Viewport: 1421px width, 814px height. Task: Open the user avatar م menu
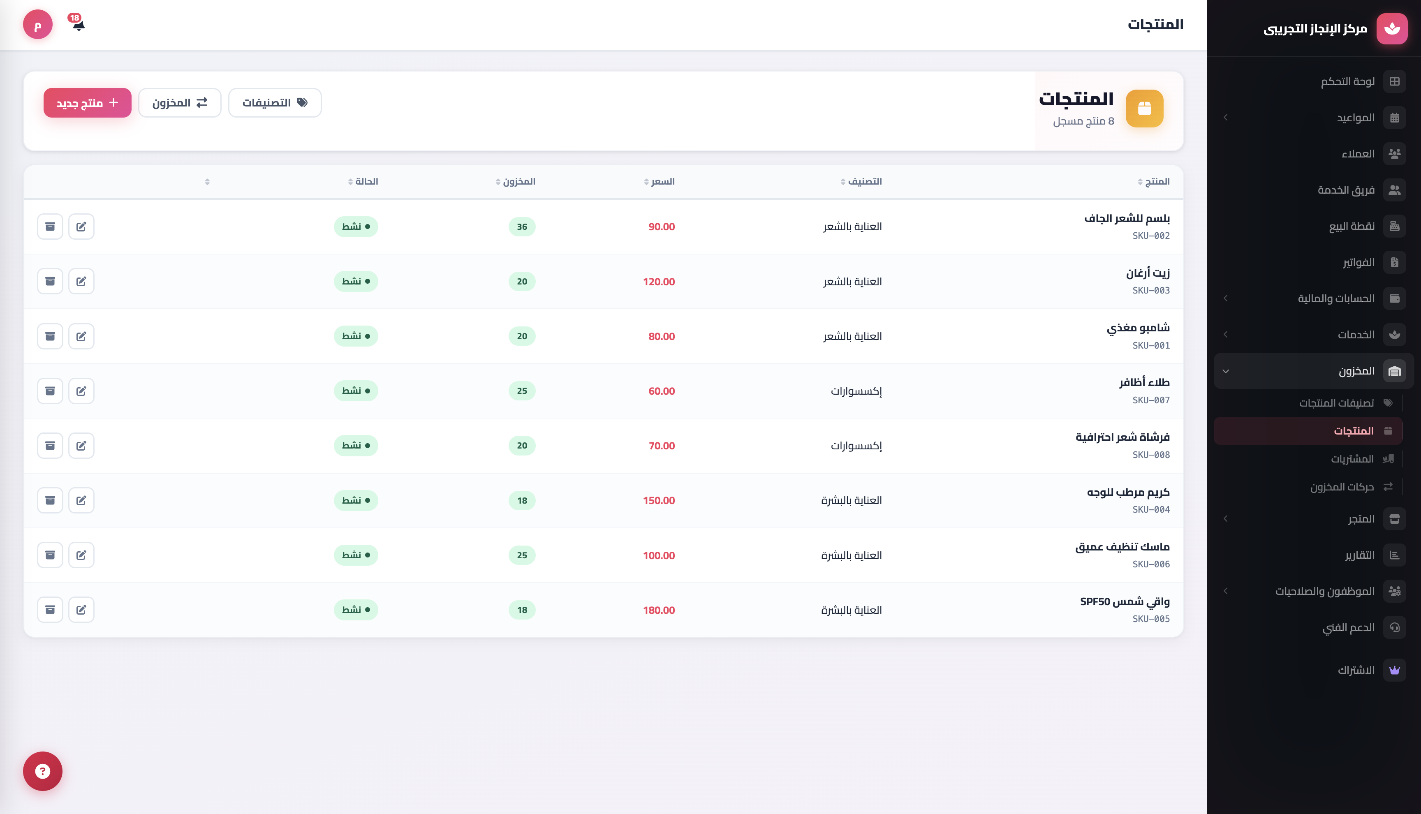(x=37, y=25)
